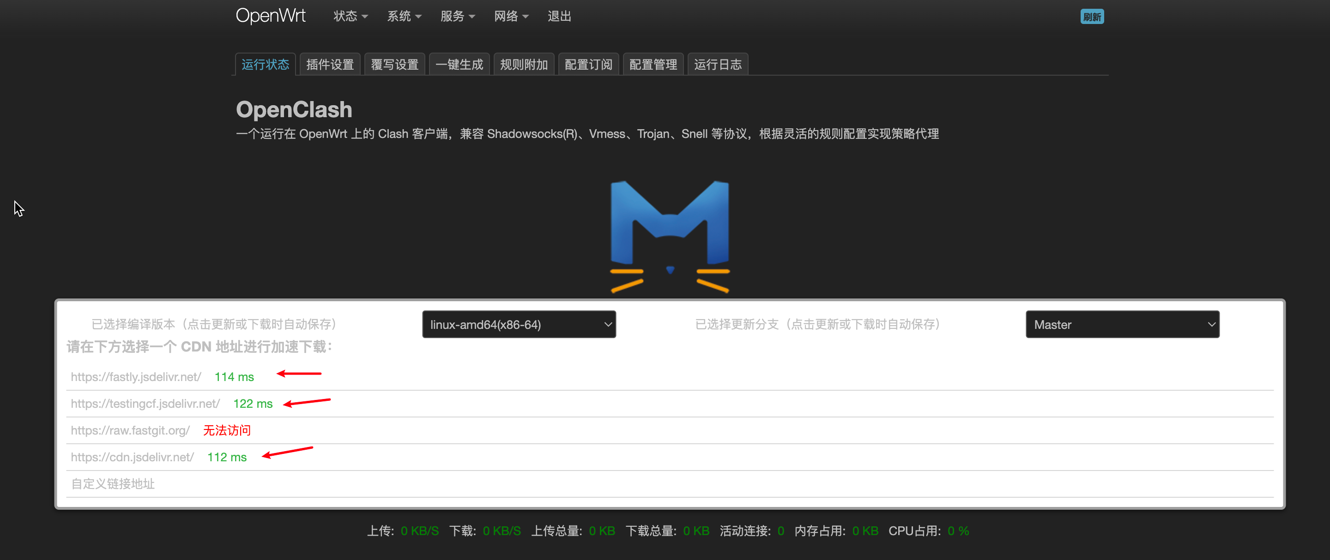Open the 运行日志 tab

718,64
